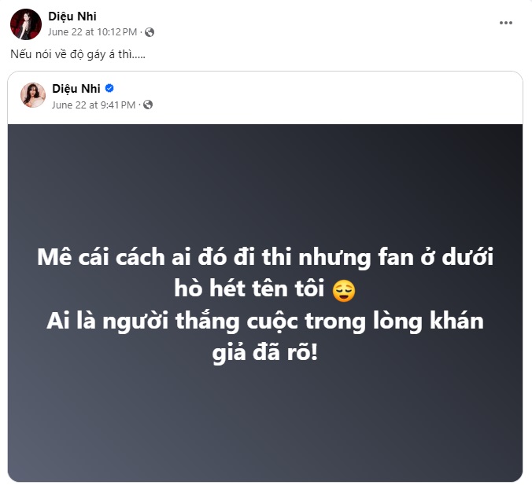Open the three-dot post options menu
This screenshot has width=532, height=485.
[505, 23]
